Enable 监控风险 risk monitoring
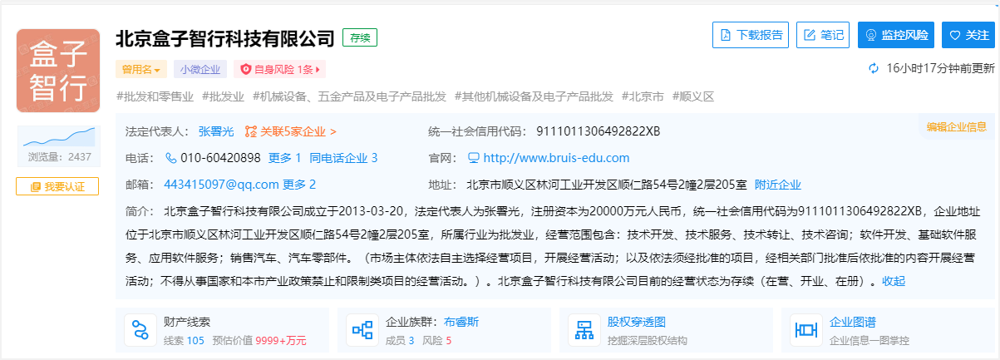This screenshot has width=1000, height=360. (x=896, y=35)
